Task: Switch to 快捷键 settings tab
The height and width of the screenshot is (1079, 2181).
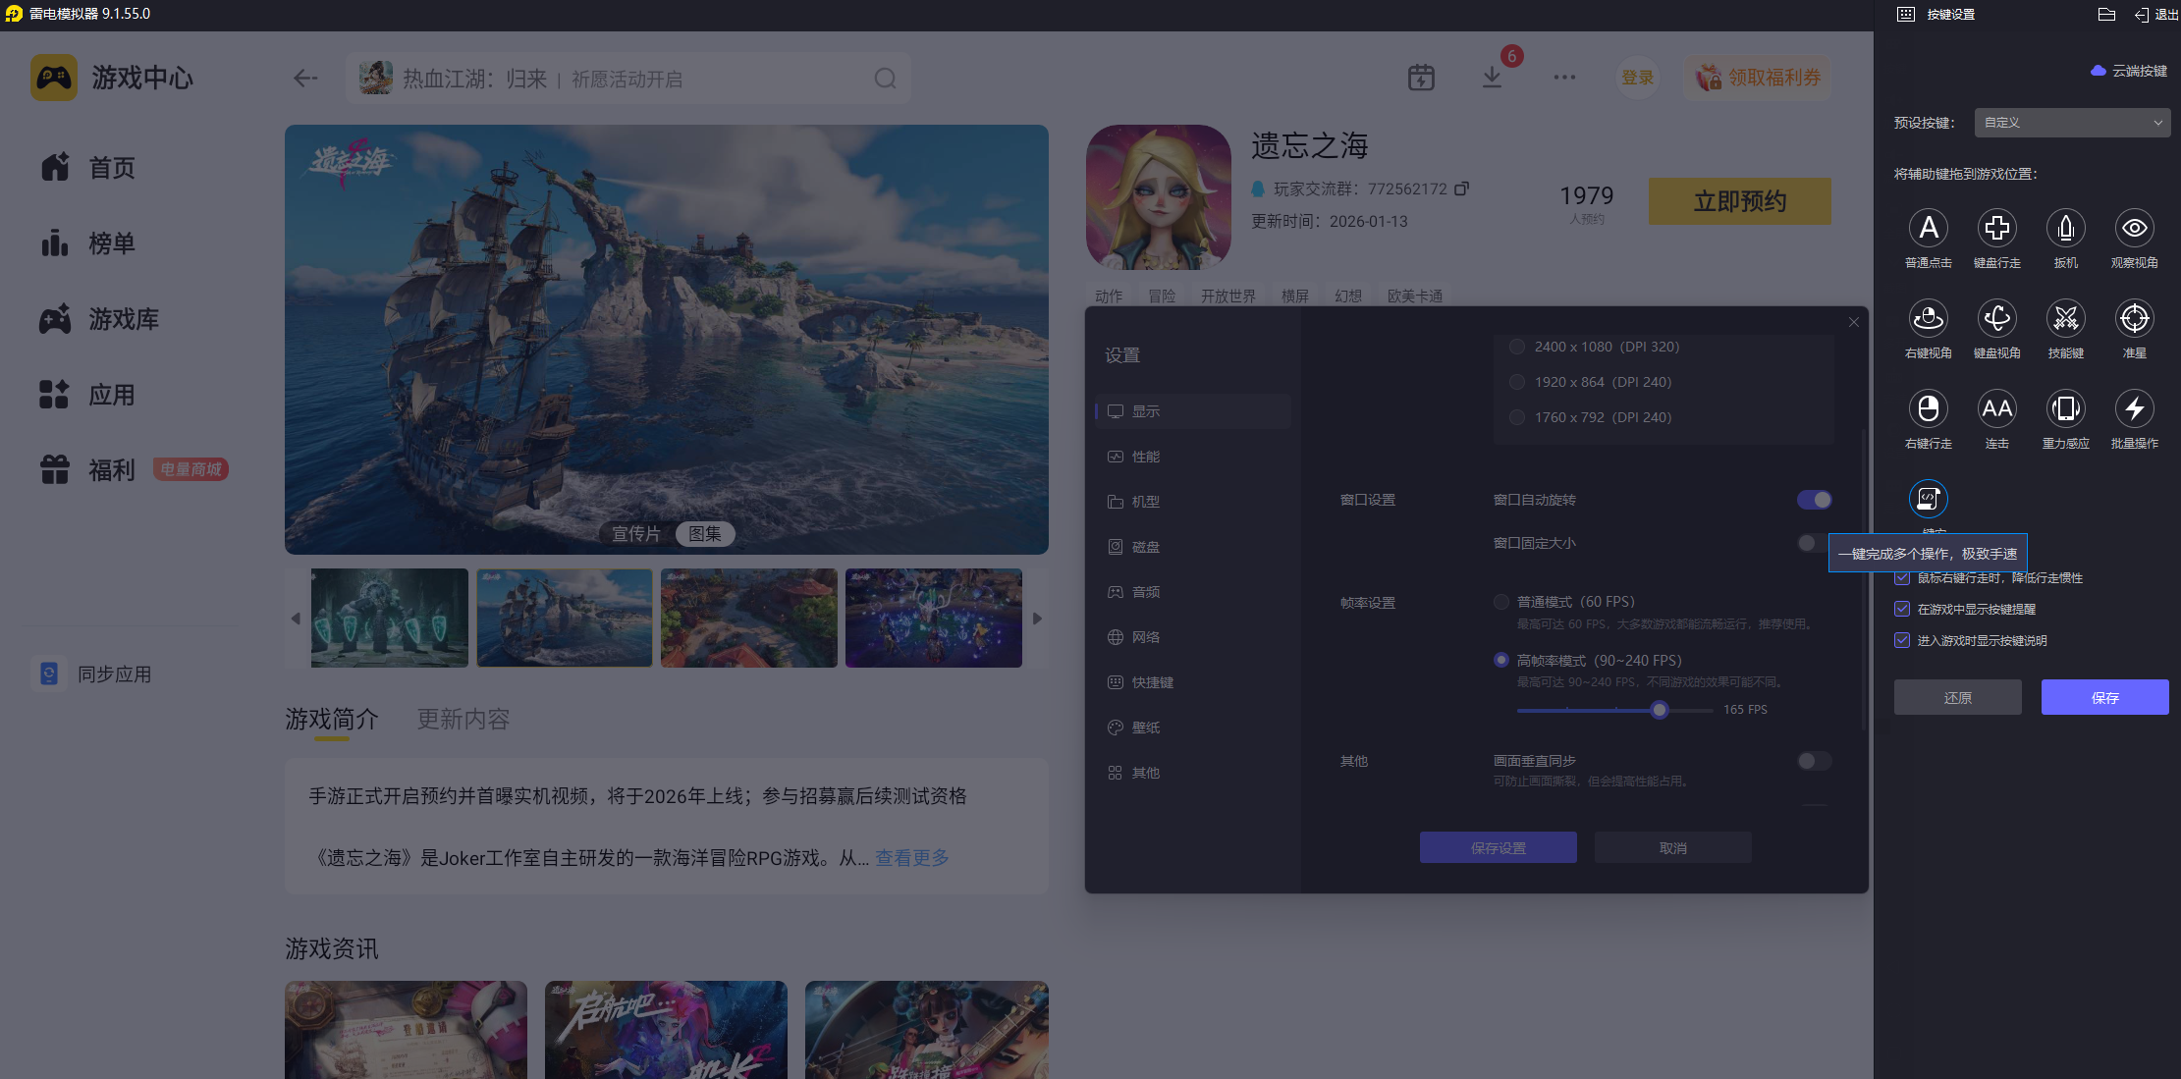Action: [1152, 682]
